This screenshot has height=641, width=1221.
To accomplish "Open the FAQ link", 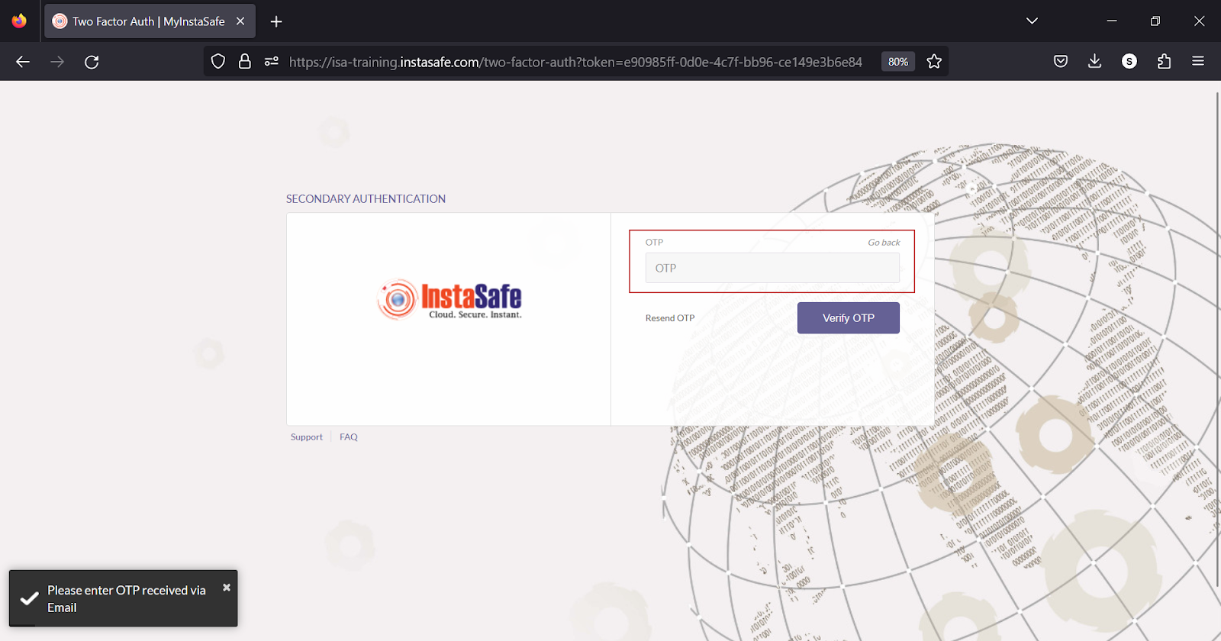I will (349, 437).
